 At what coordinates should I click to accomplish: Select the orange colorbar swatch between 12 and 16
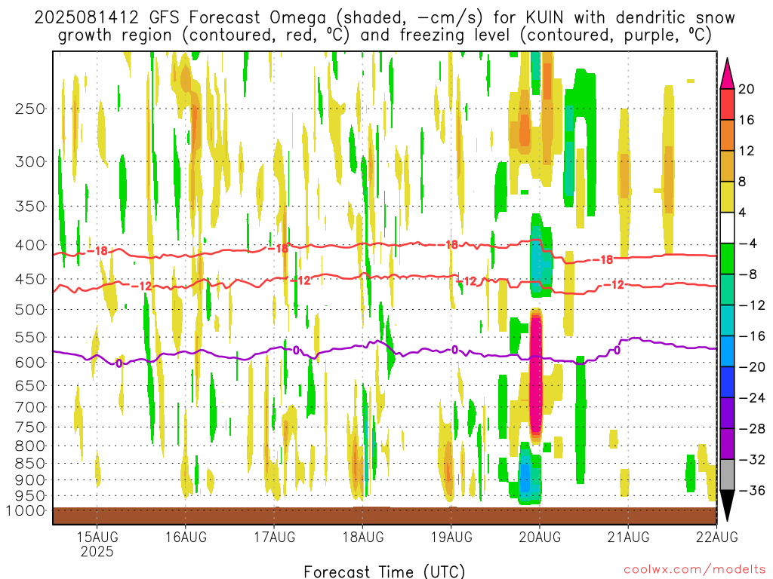[x=727, y=135]
